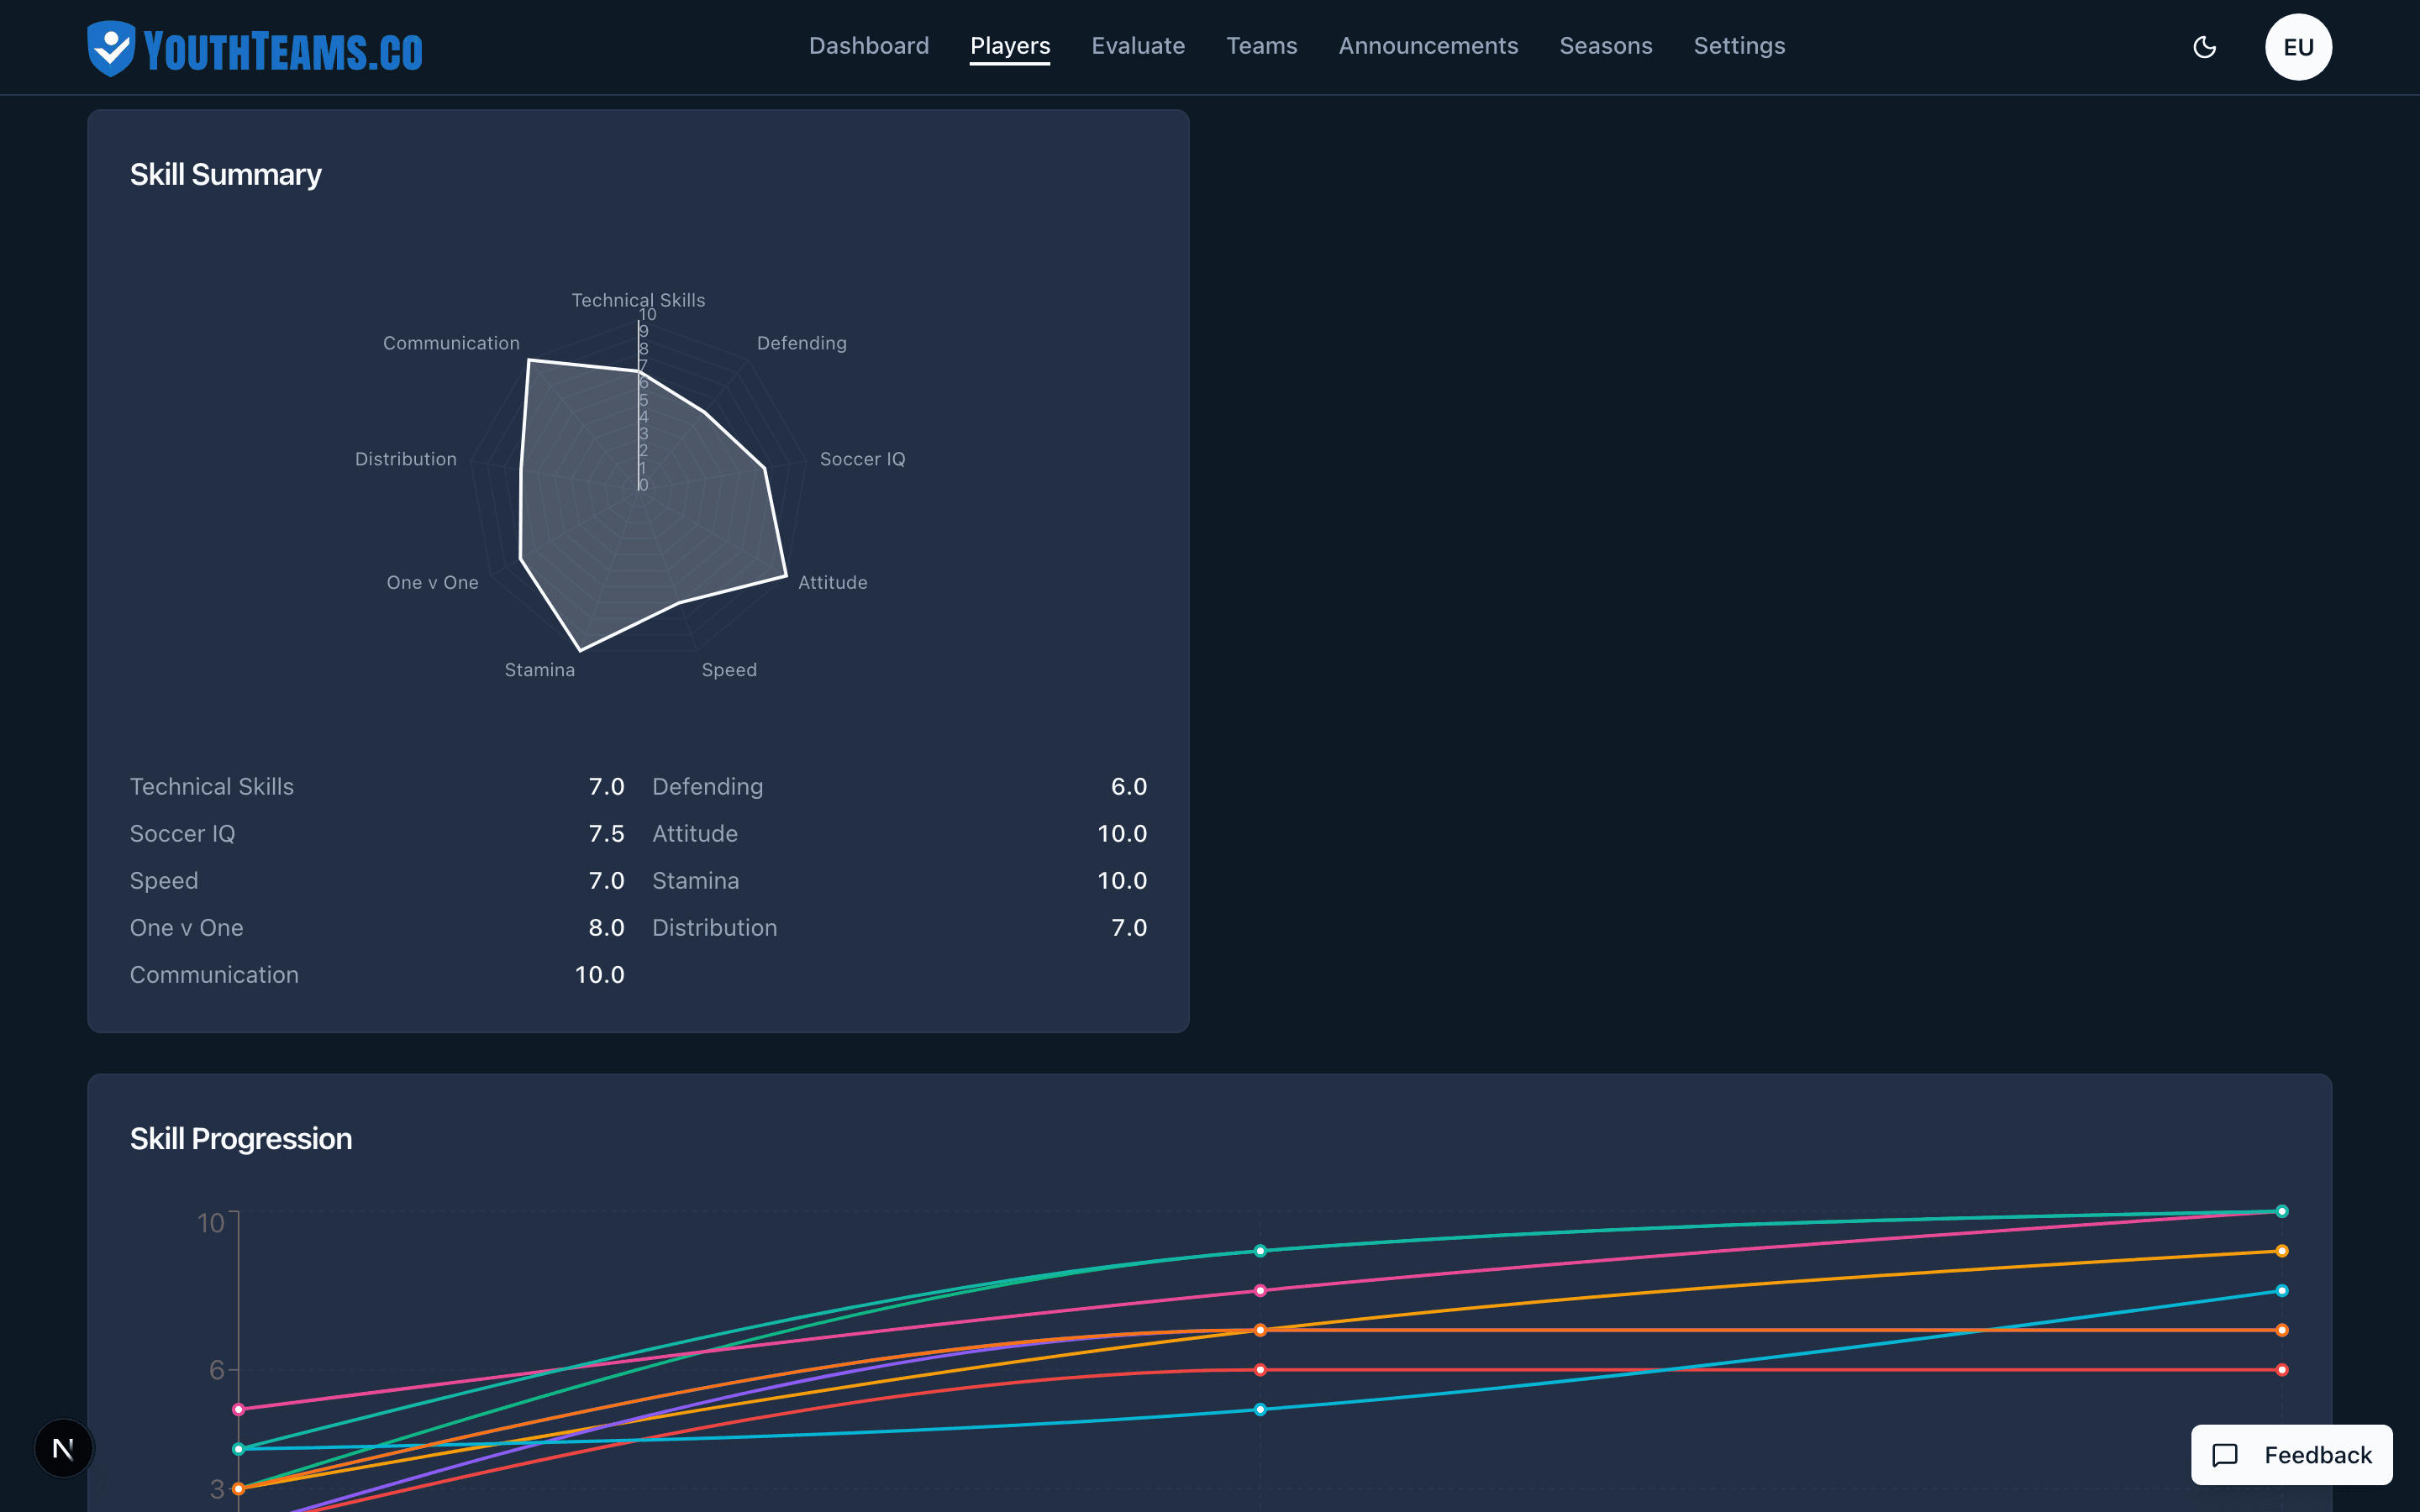The width and height of the screenshot is (2420, 1512).
Task: Click the Skill Progression heading
Action: coord(241,1139)
